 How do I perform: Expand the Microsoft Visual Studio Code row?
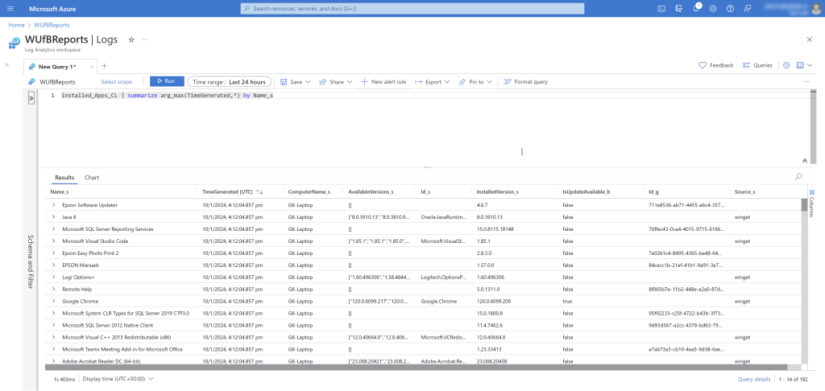[x=54, y=241]
